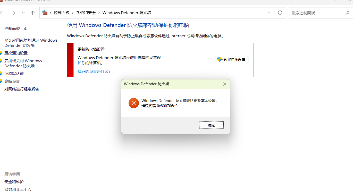
Task: Click the red error icon in dialog
Action: [x=134, y=103]
